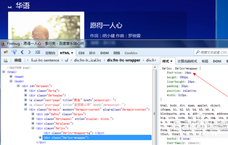
Task: Collapse the html node
Action: point(4,72)
